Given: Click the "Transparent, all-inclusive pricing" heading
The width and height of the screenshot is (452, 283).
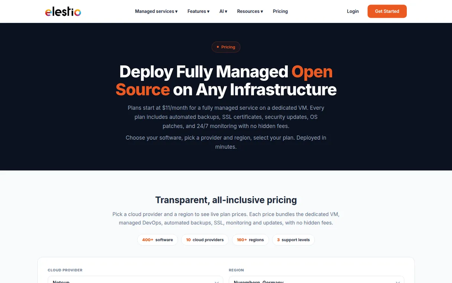Looking at the screenshot, I should pos(226,200).
